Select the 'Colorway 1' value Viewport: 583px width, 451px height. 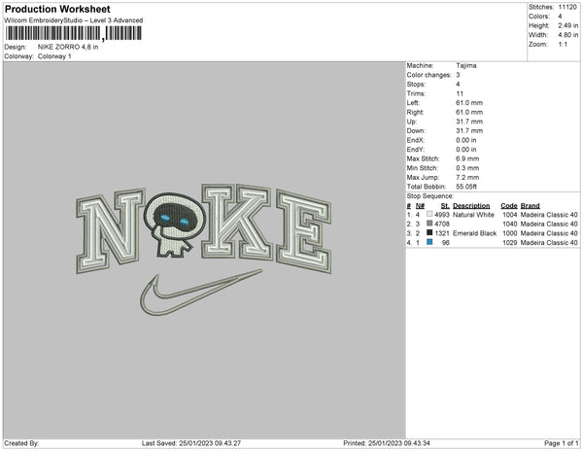pos(54,56)
